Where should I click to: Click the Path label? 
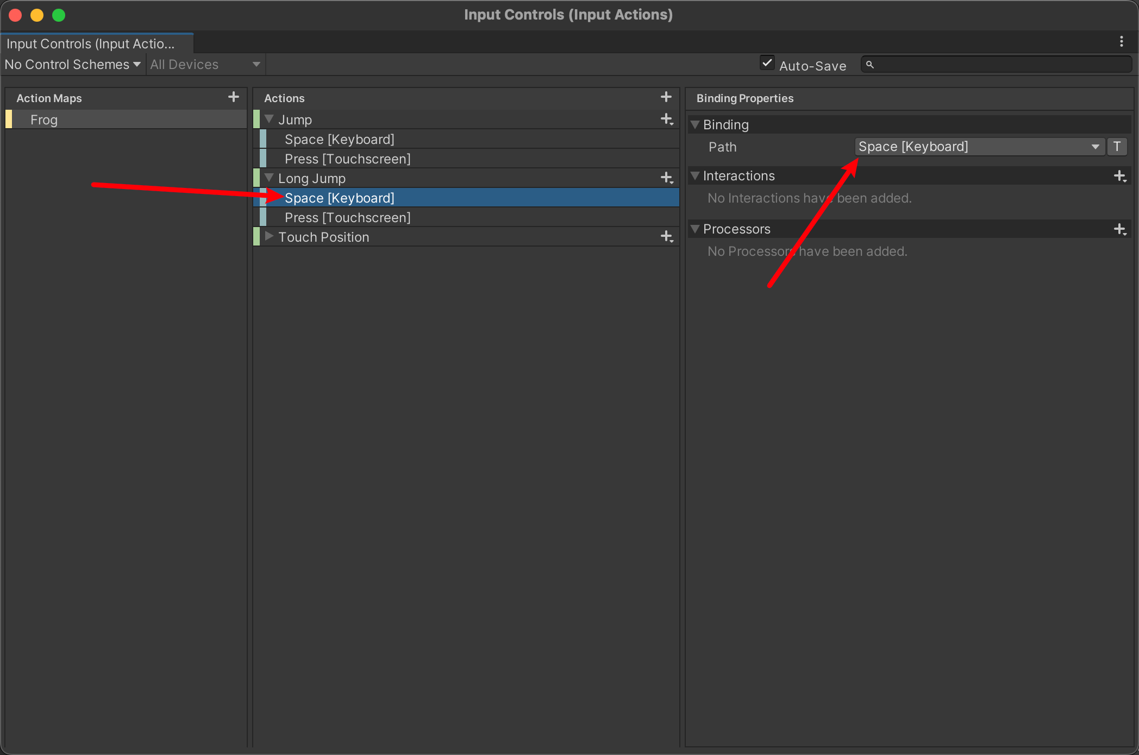(722, 147)
